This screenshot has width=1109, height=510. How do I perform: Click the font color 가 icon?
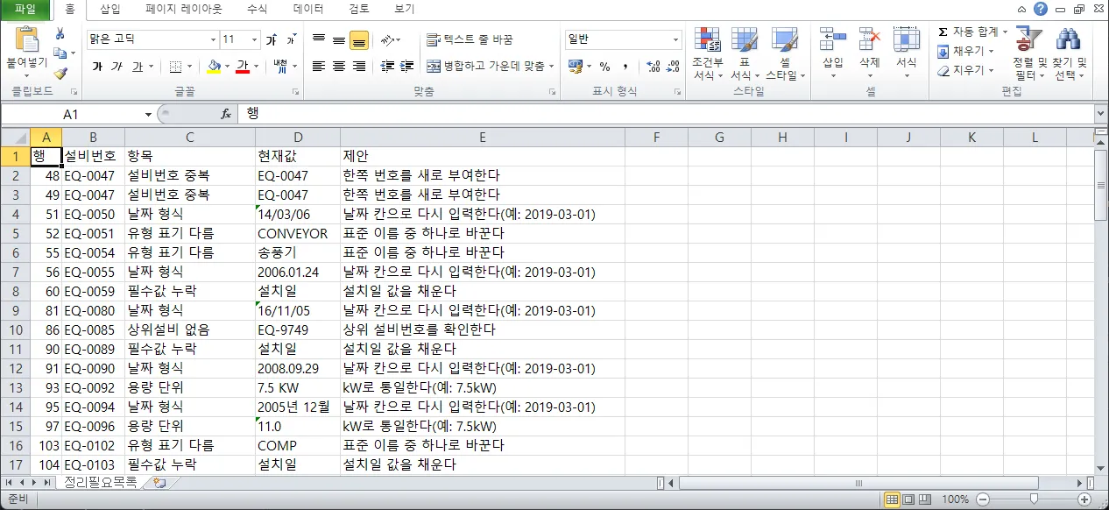click(243, 67)
